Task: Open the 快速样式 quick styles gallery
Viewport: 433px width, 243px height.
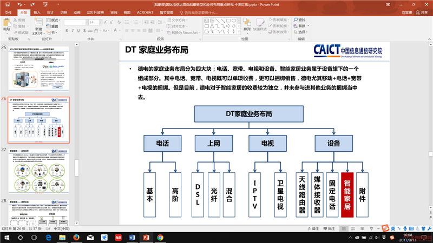Action: [x=260, y=25]
